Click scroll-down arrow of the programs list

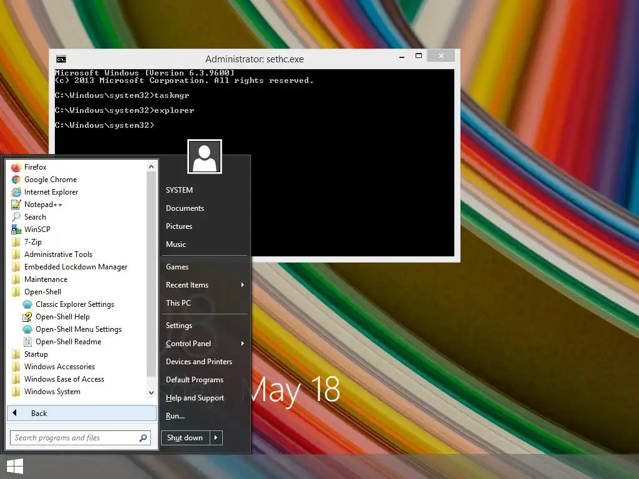(x=151, y=393)
